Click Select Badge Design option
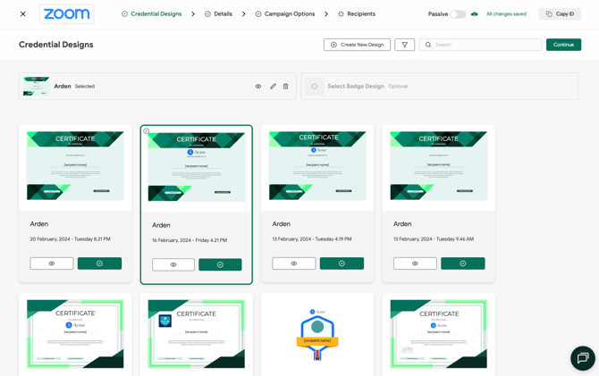Viewport: 599px width, 376px height. pos(439,87)
